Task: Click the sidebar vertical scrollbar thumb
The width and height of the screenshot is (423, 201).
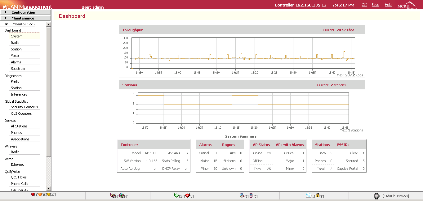Action: click(x=48, y=92)
